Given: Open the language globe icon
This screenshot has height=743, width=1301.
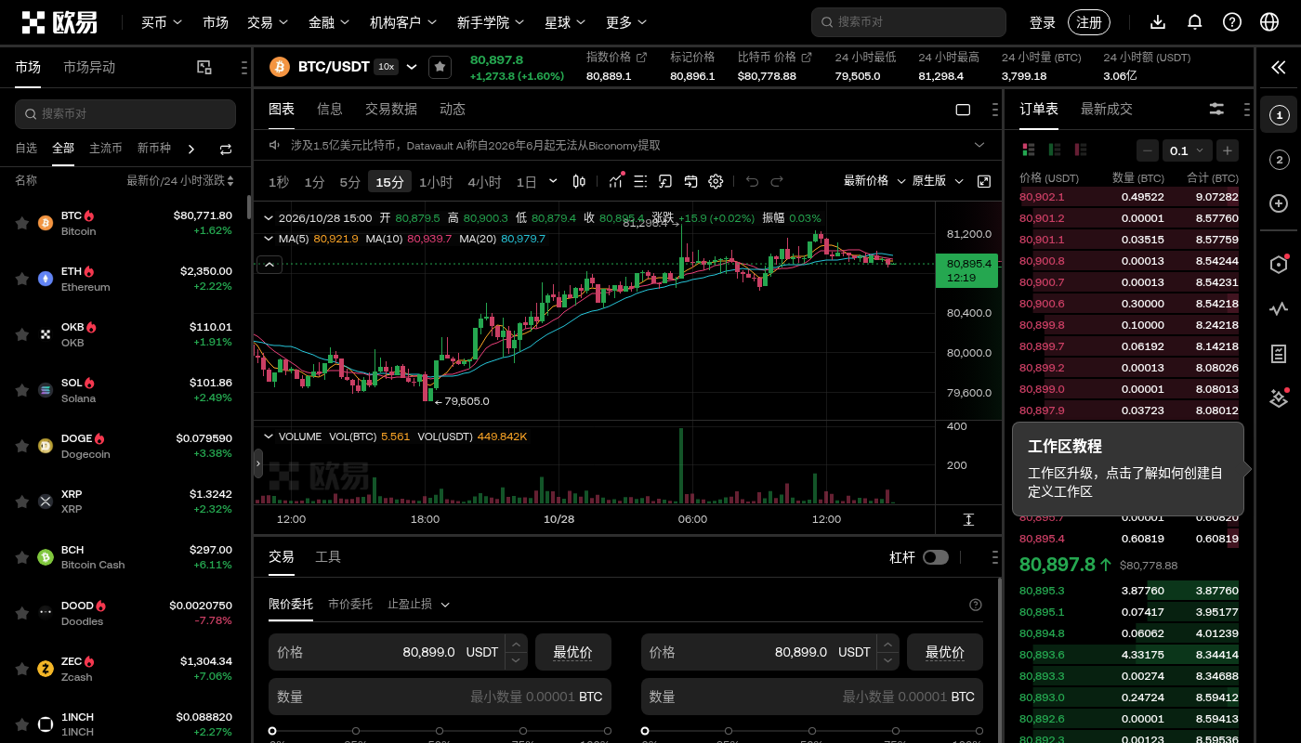Looking at the screenshot, I should click(x=1269, y=22).
